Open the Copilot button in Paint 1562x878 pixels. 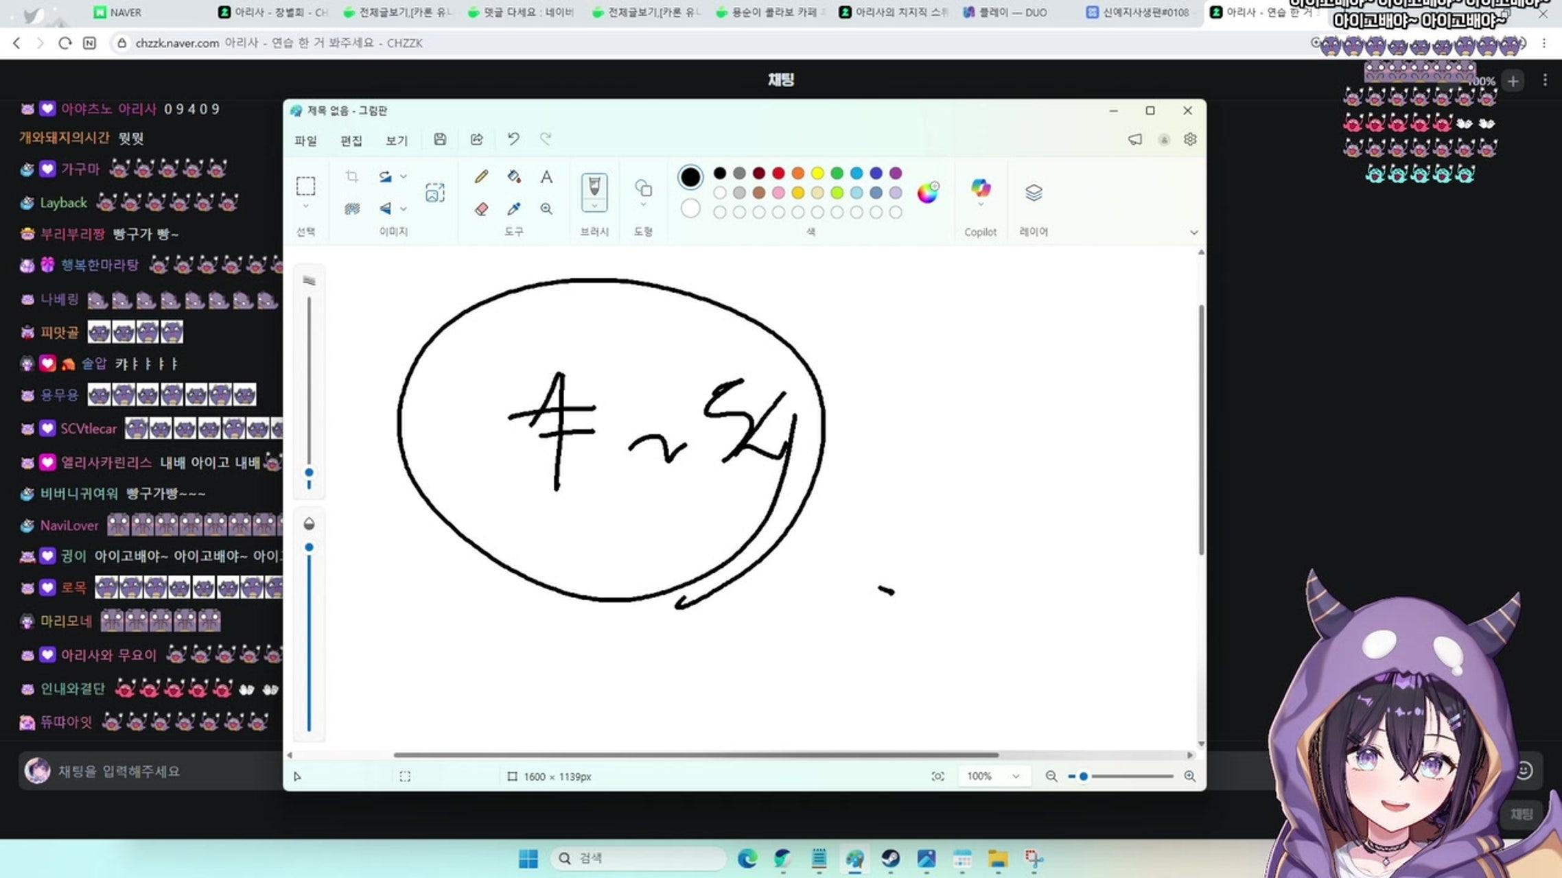point(980,188)
